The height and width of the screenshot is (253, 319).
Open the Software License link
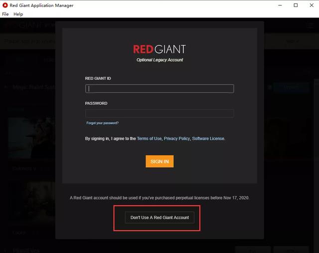(x=208, y=139)
